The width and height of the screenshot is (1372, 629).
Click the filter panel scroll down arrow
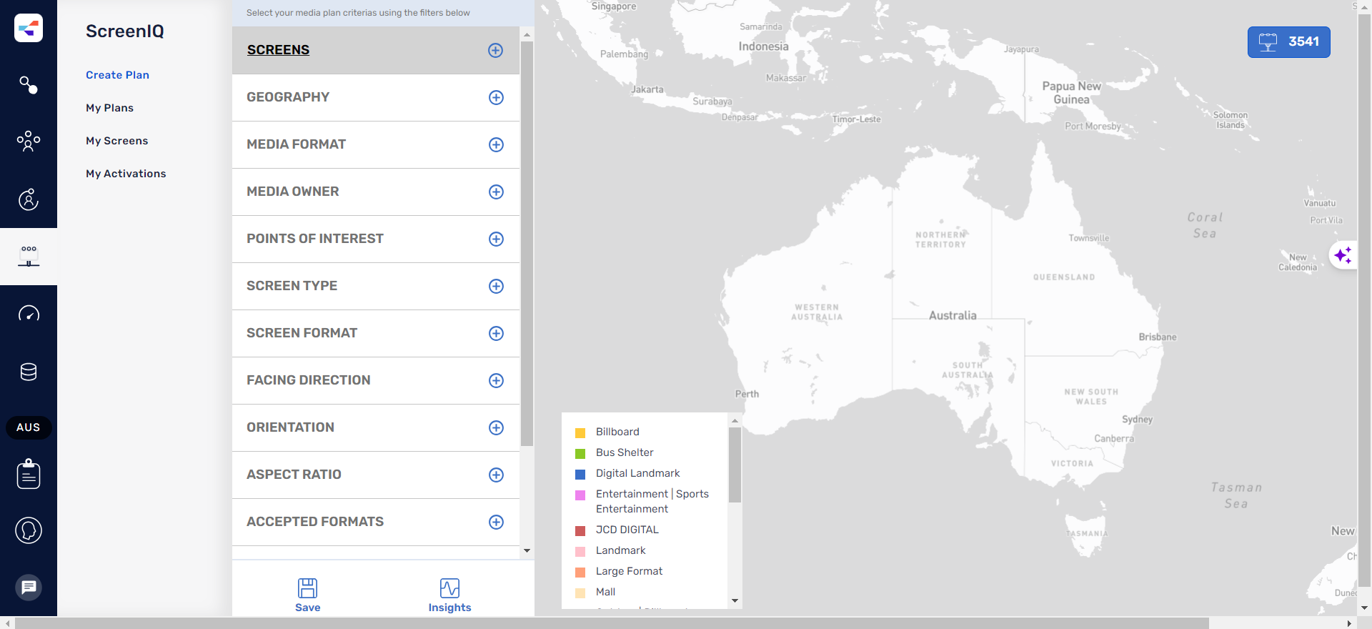527,550
